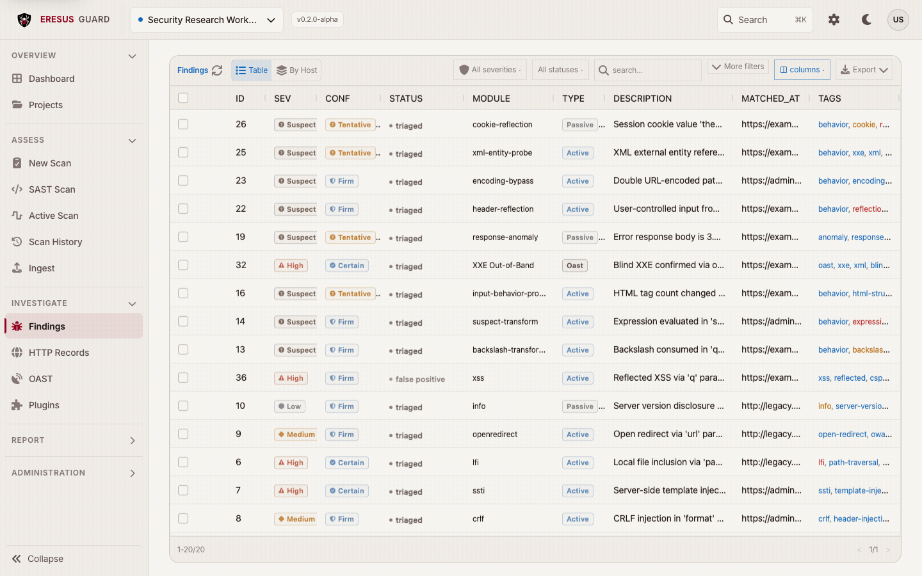This screenshot has width=922, height=576.
Task: Open Scan History page
Action: (74, 242)
